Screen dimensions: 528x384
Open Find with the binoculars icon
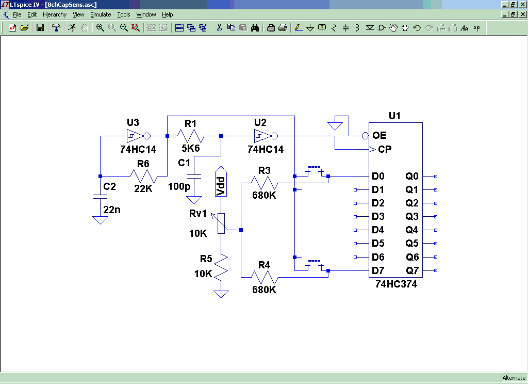(x=255, y=28)
